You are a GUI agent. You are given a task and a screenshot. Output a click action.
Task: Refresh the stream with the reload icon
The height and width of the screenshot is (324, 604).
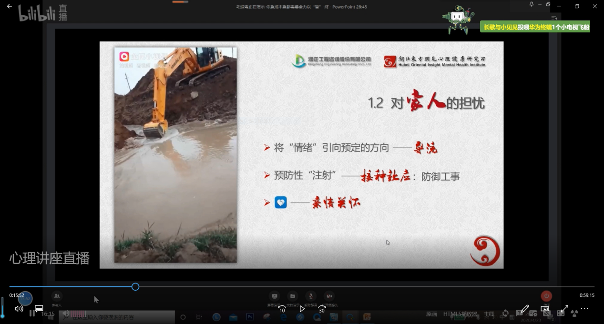coord(505,314)
